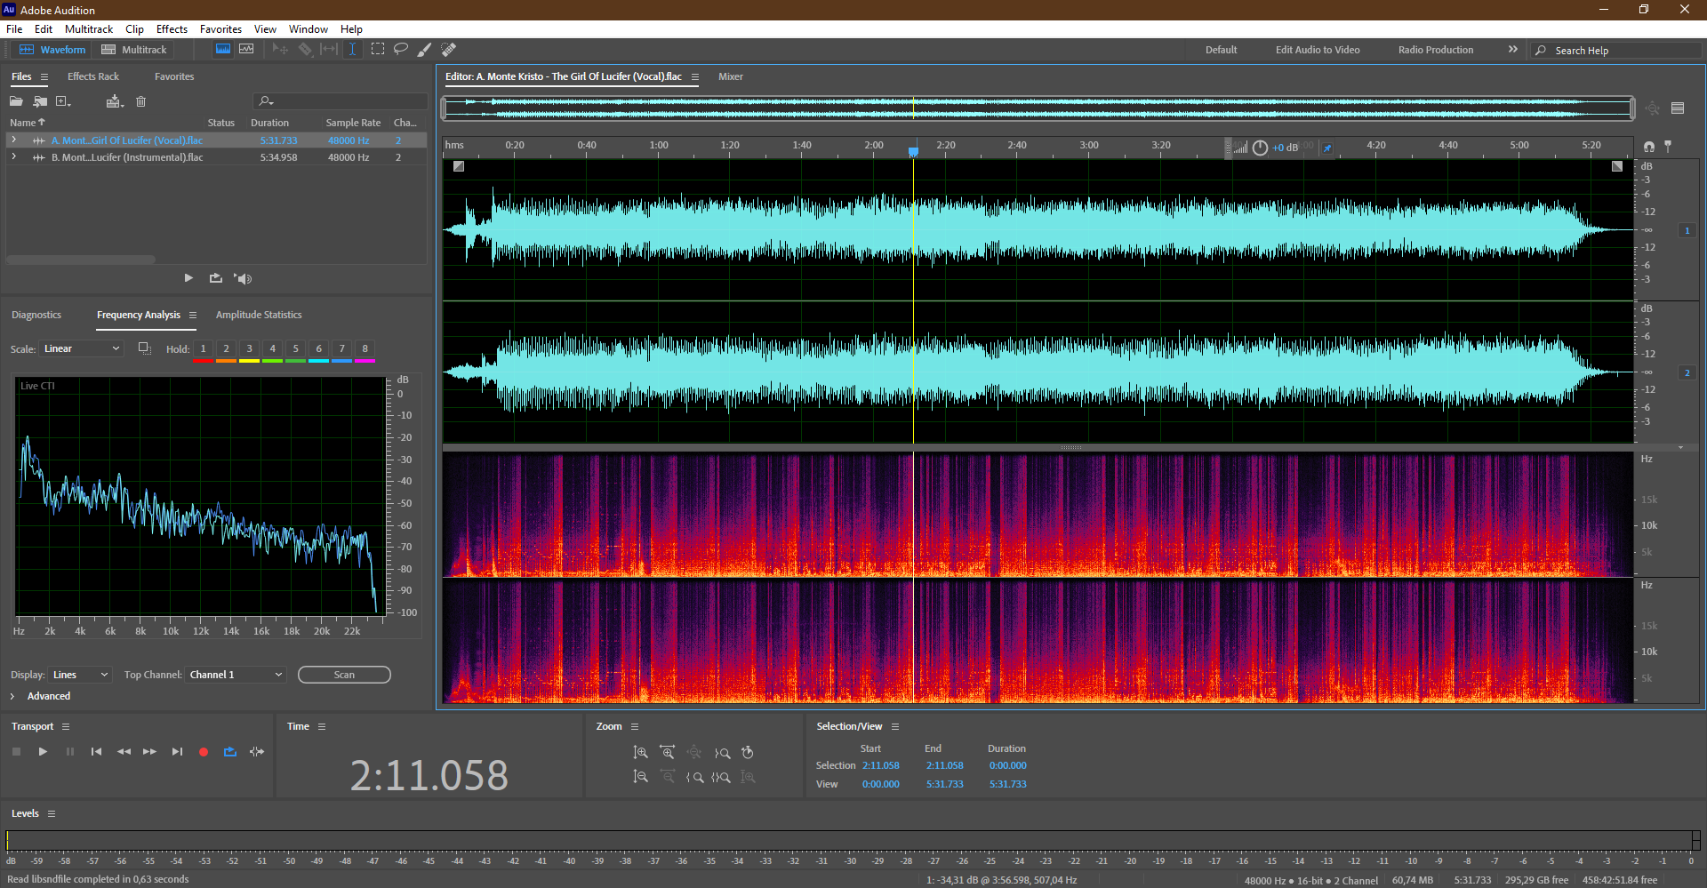Select the Default workspace
Screen dimensions: 1707x888
pyautogui.click(x=1221, y=50)
